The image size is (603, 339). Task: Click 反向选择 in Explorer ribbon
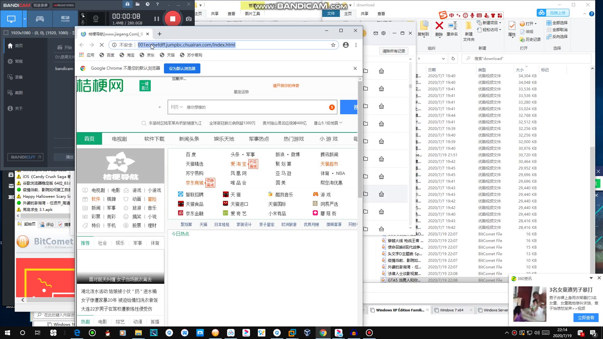click(557, 36)
